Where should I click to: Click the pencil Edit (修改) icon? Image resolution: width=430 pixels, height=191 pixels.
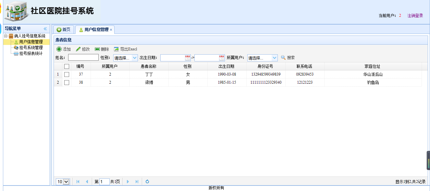point(78,49)
